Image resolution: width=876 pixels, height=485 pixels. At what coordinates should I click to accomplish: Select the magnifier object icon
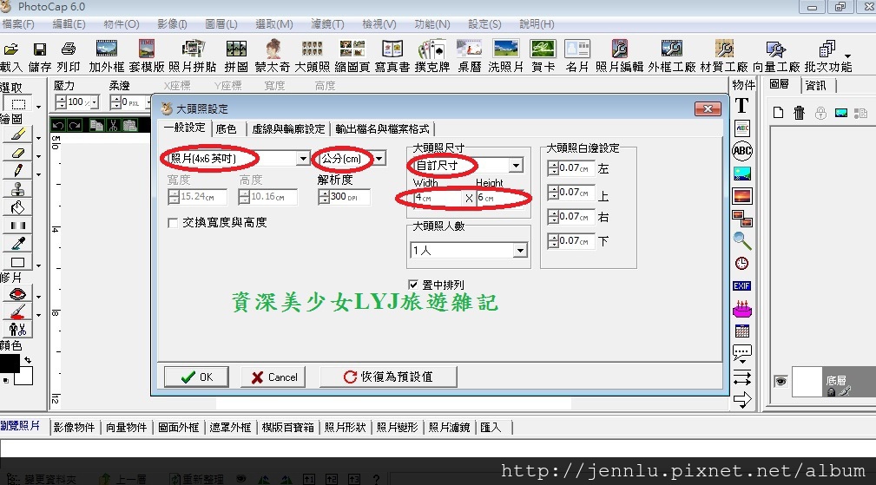tap(742, 240)
